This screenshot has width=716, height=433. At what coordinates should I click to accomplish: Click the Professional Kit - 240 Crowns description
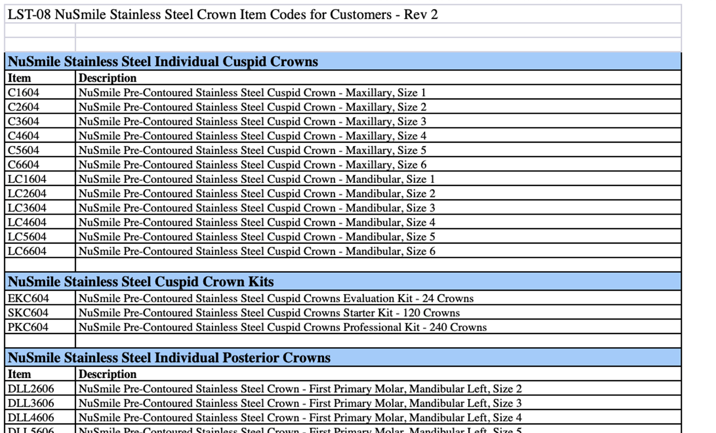(379, 327)
